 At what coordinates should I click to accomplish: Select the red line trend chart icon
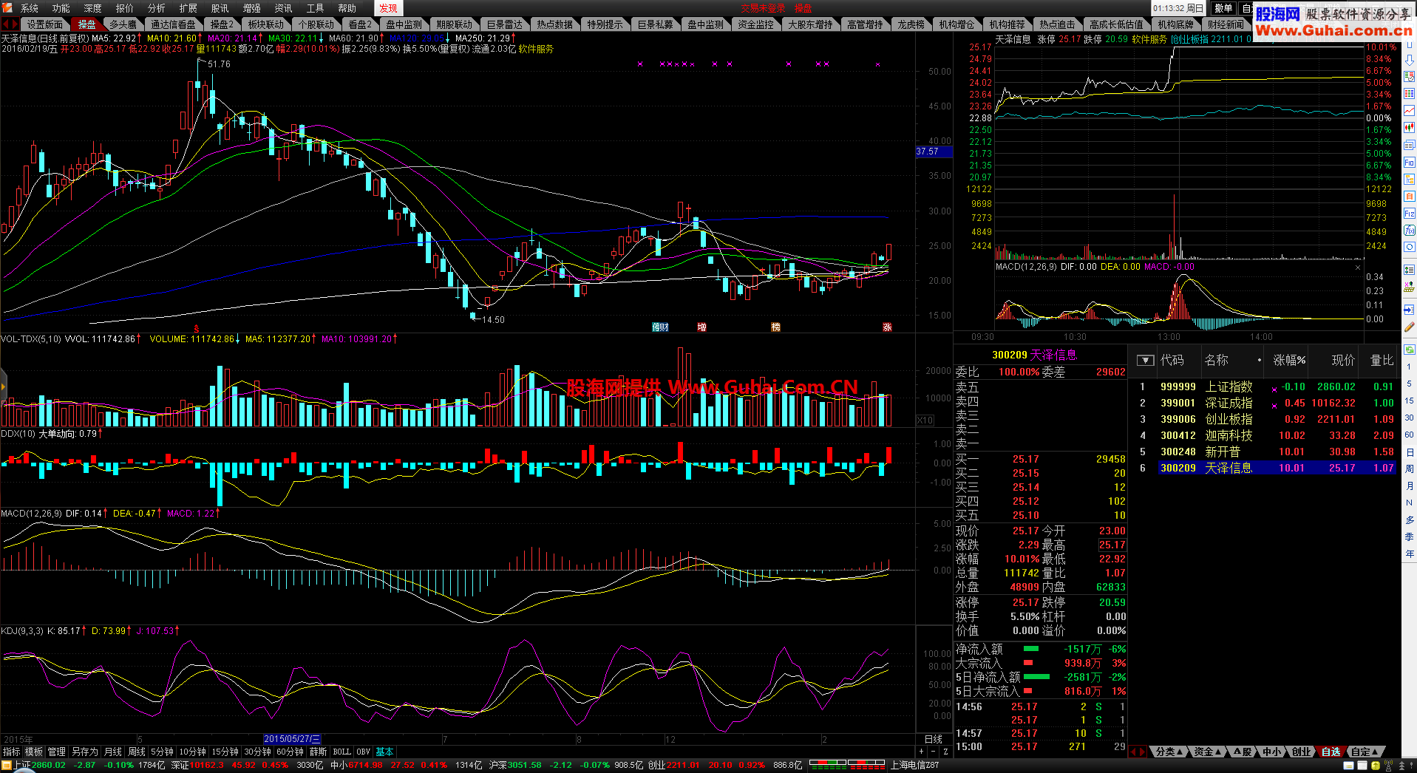(x=1409, y=109)
